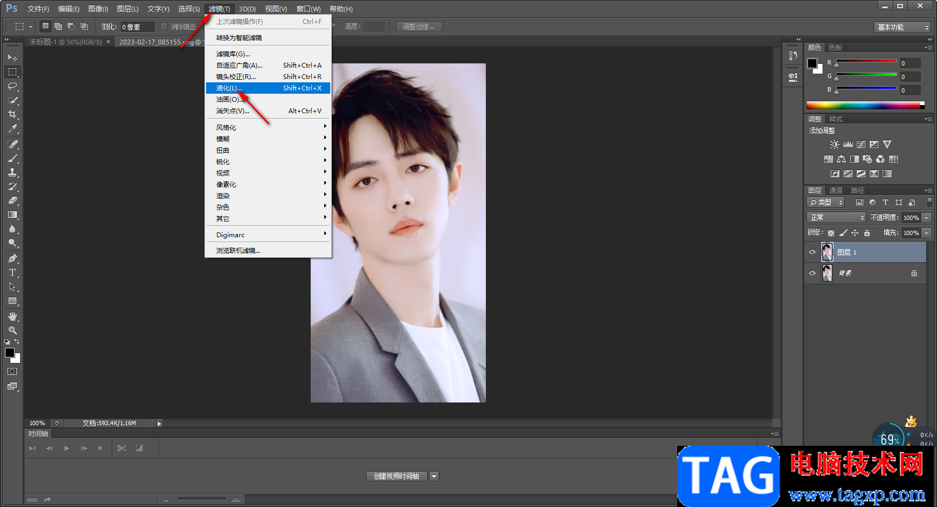The width and height of the screenshot is (937, 507).
Task: Select the Dodge tool
Action: (x=12, y=243)
